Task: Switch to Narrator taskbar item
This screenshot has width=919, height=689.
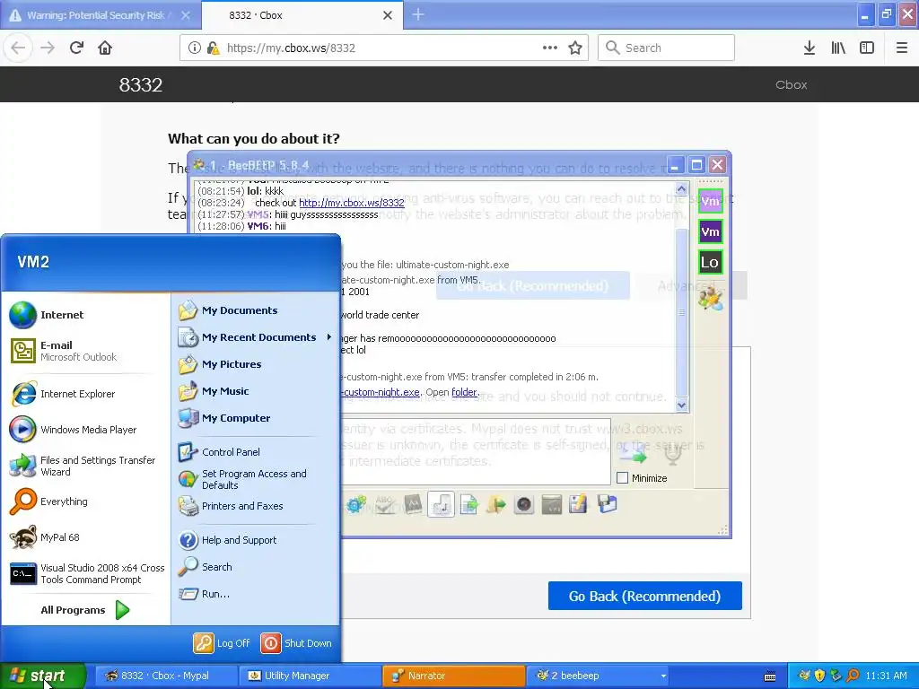Action: point(453,676)
